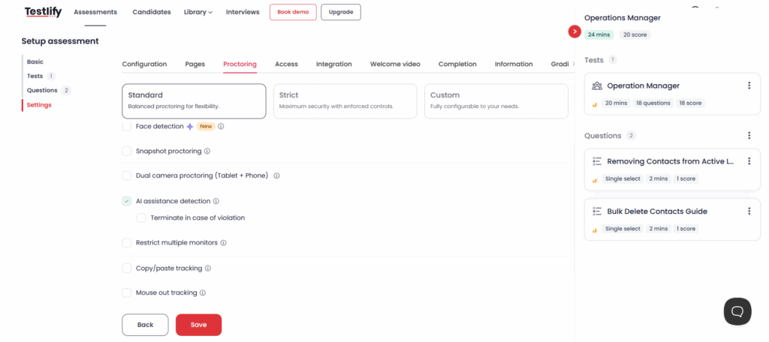This screenshot has height=342, width=769.
Task: Click the 24 mins duration badge
Action: click(x=599, y=34)
